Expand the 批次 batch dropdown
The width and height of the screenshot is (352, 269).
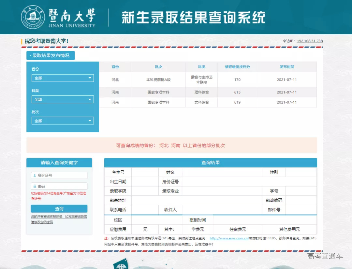point(62,120)
